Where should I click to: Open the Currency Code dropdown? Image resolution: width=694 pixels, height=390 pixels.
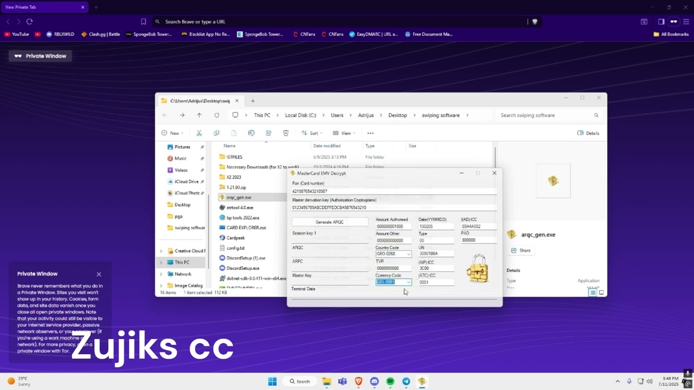pyautogui.click(x=408, y=282)
